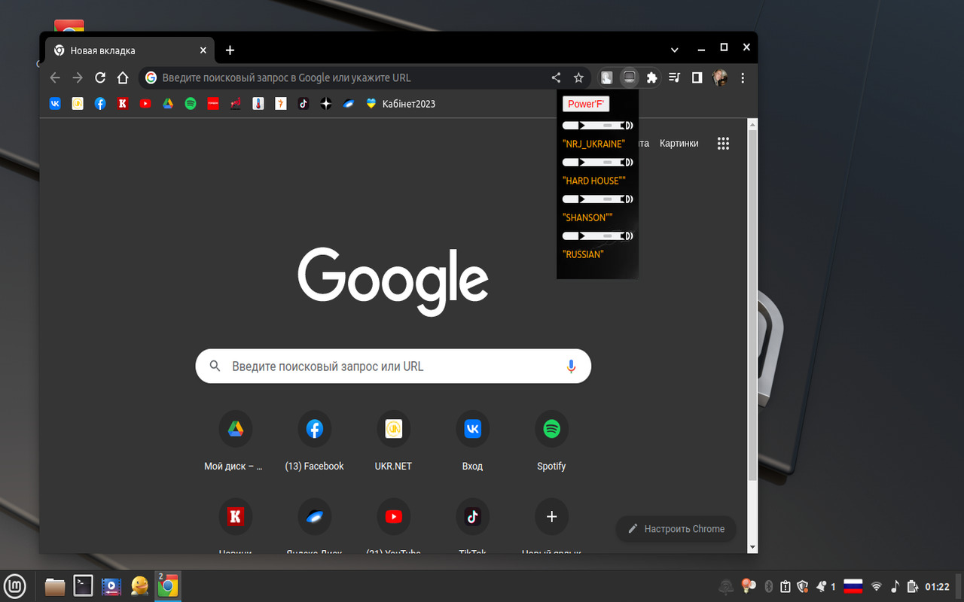Open Chrome's side panel icon
This screenshot has width=964, height=602.
[x=697, y=78]
